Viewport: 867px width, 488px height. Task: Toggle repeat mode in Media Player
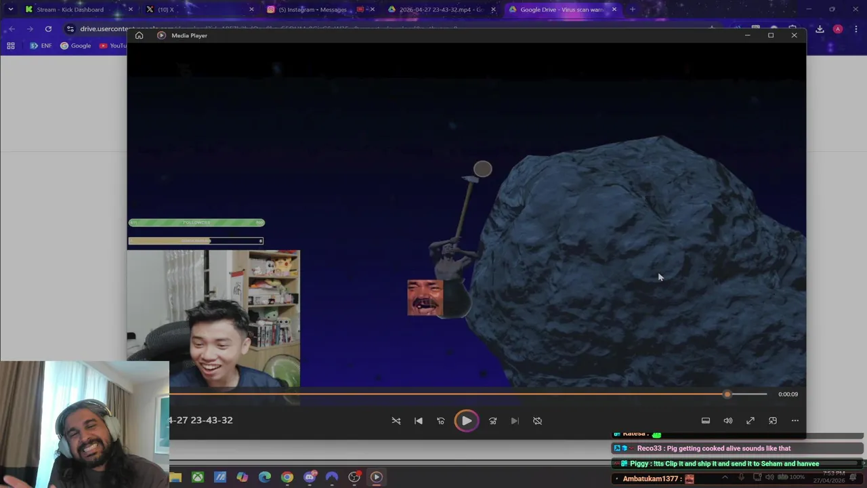[537, 421]
